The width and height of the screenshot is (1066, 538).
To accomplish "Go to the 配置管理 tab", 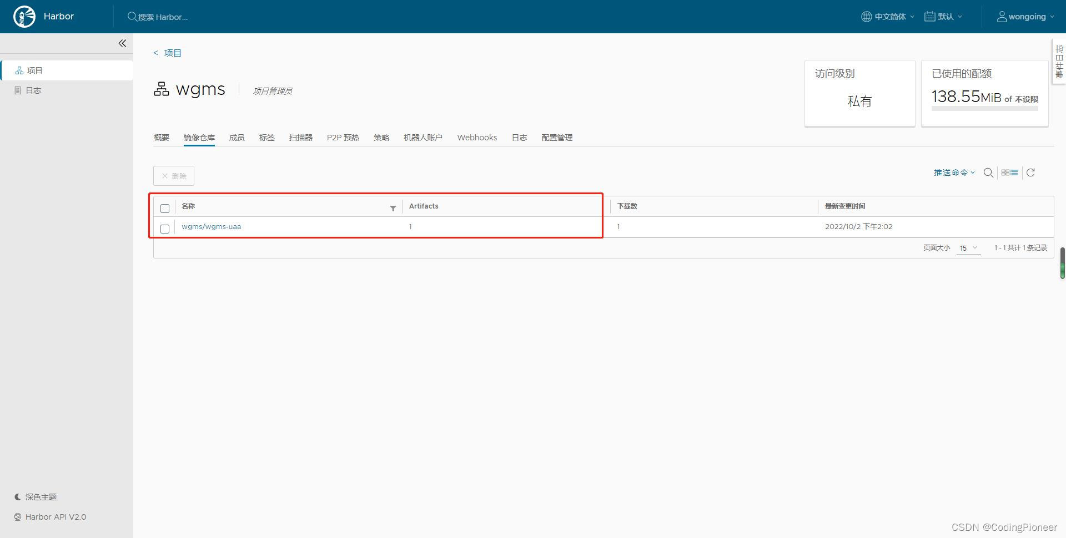I will (557, 138).
